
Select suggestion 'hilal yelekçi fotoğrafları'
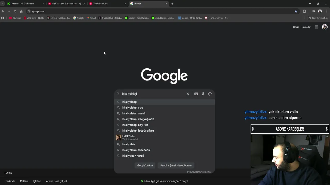tap(164, 131)
